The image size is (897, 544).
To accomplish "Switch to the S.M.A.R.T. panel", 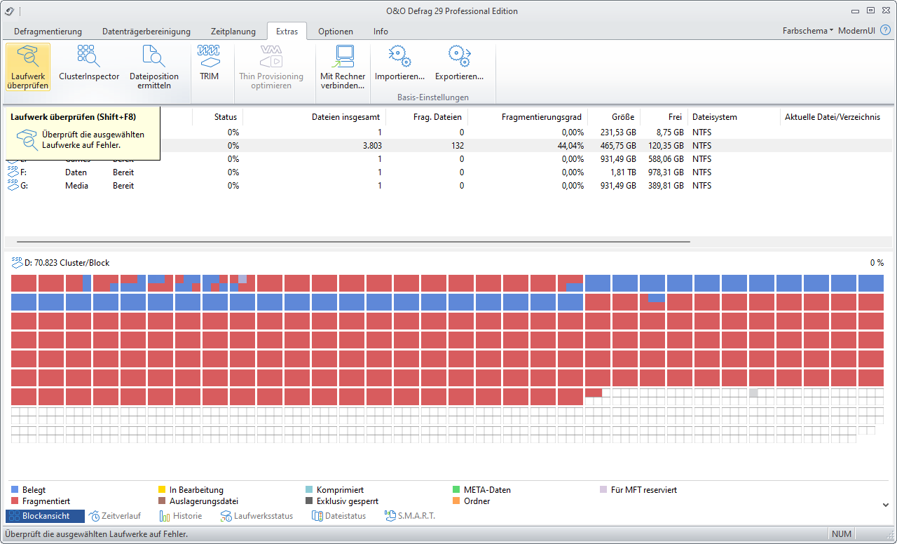I will click(410, 516).
